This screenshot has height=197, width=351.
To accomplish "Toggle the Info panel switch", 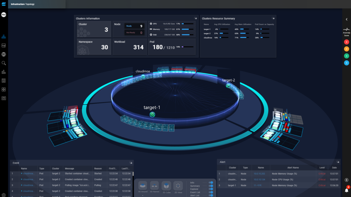I will 211,183.
